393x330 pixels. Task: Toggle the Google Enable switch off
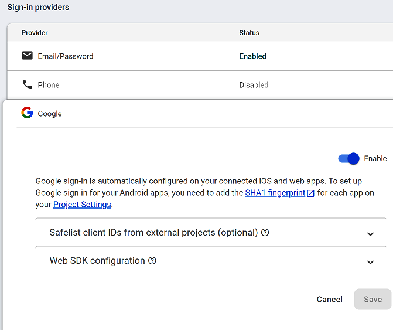(x=348, y=159)
